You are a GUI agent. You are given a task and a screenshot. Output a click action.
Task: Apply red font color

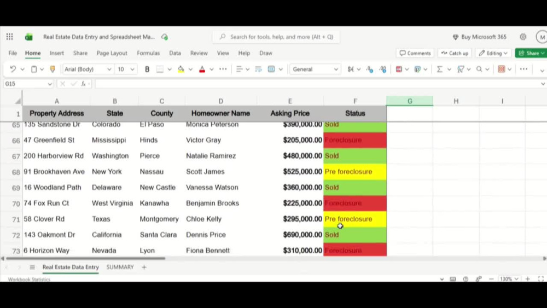(x=202, y=69)
